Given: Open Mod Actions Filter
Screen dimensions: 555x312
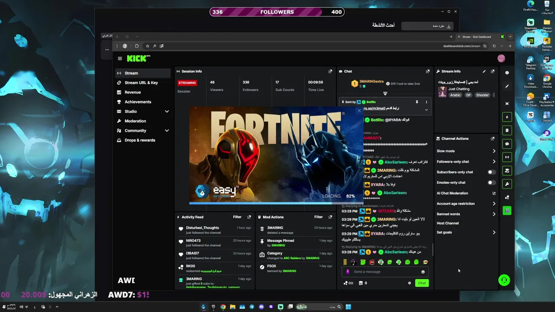Looking at the screenshot, I should tap(318, 217).
